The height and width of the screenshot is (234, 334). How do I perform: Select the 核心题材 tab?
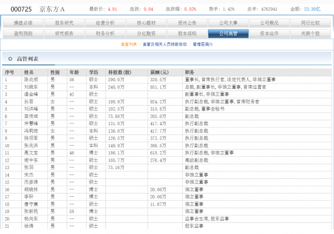[x=146, y=23]
